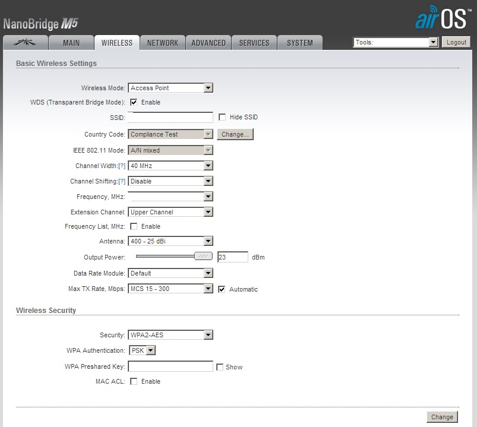Open the Antenna dropdown
Image resolution: width=477 pixels, height=427 pixels.
tap(170, 241)
